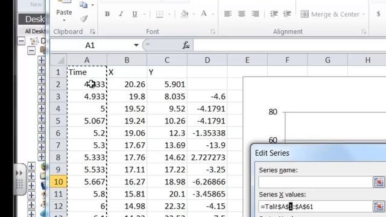The image size is (386, 217).
Task: Increase indent
Action: coord(287,14)
